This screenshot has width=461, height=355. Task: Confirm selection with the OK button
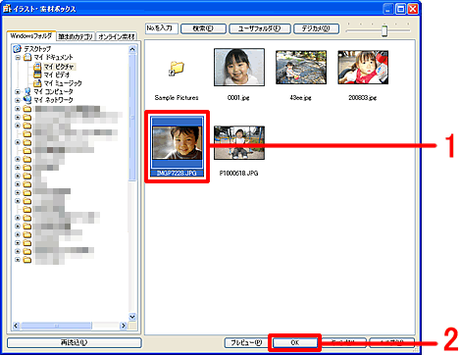tap(294, 342)
